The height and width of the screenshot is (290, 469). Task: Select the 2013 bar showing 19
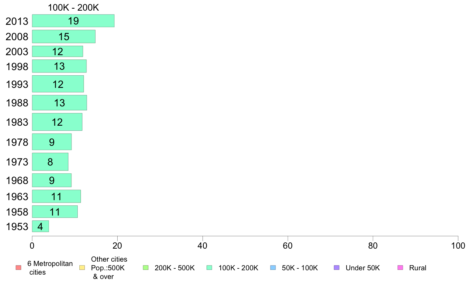(73, 20)
